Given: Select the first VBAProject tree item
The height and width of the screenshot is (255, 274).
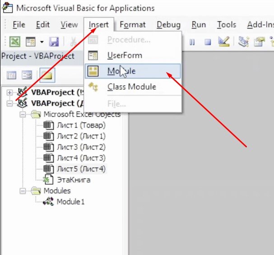Looking at the screenshot, I should 57,92.
